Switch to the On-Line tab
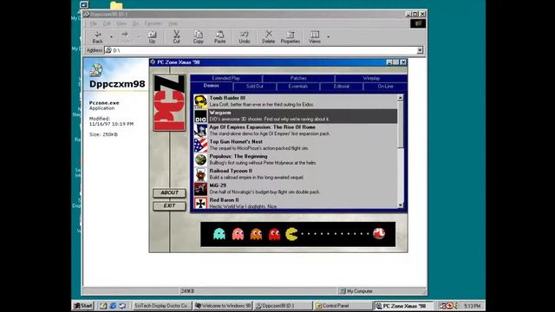Screen dimensions: 555x312 (385, 87)
